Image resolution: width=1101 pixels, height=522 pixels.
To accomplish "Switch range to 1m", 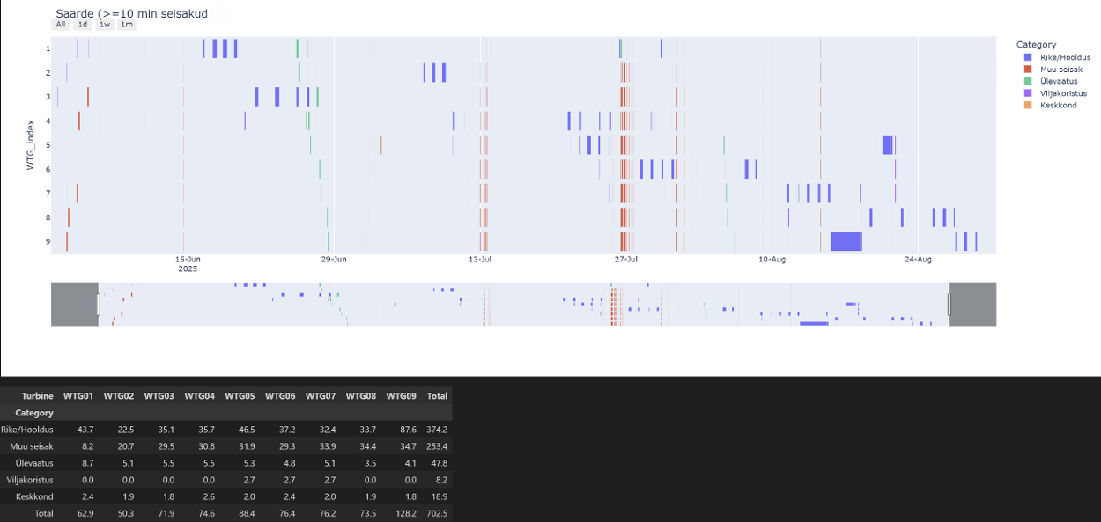I will click(127, 25).
